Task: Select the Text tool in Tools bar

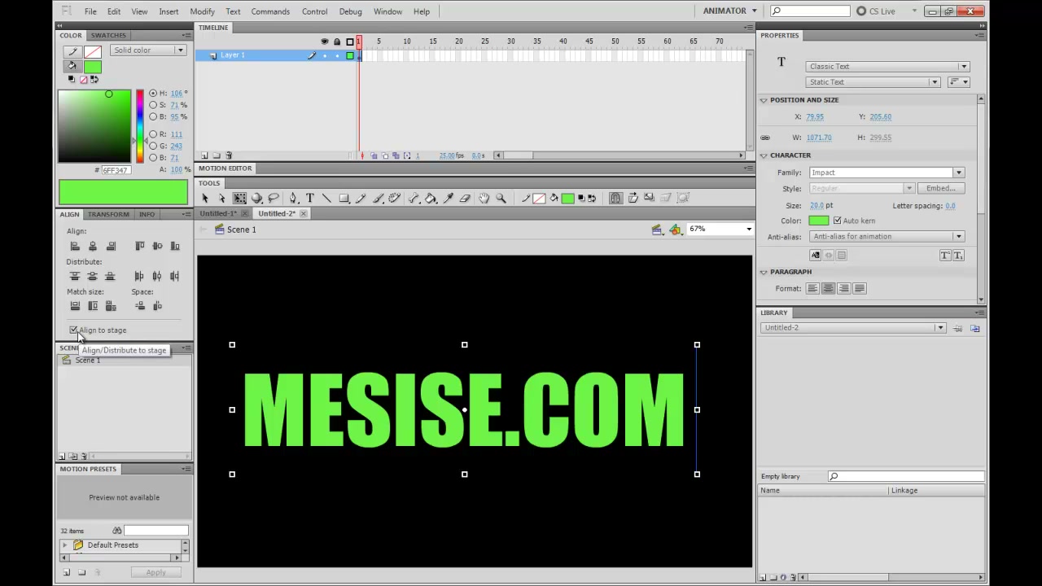Action: [310, 198]
